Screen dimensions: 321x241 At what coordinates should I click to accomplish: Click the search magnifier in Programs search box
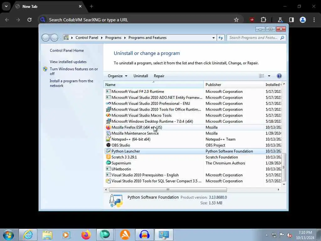pyautogui.click(x=282, y=38)
